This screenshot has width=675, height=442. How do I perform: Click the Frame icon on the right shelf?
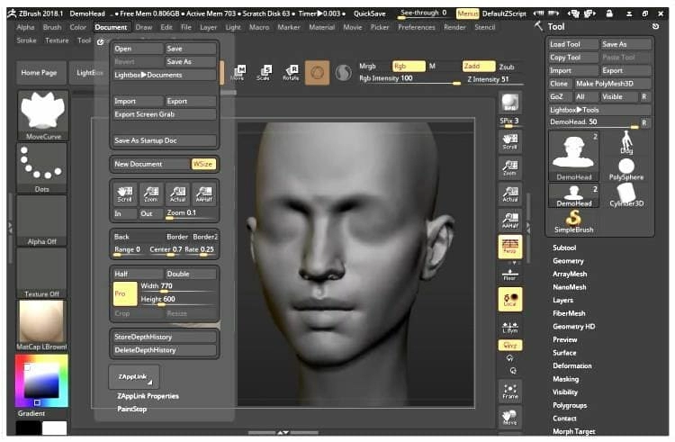tap(510, 392)
